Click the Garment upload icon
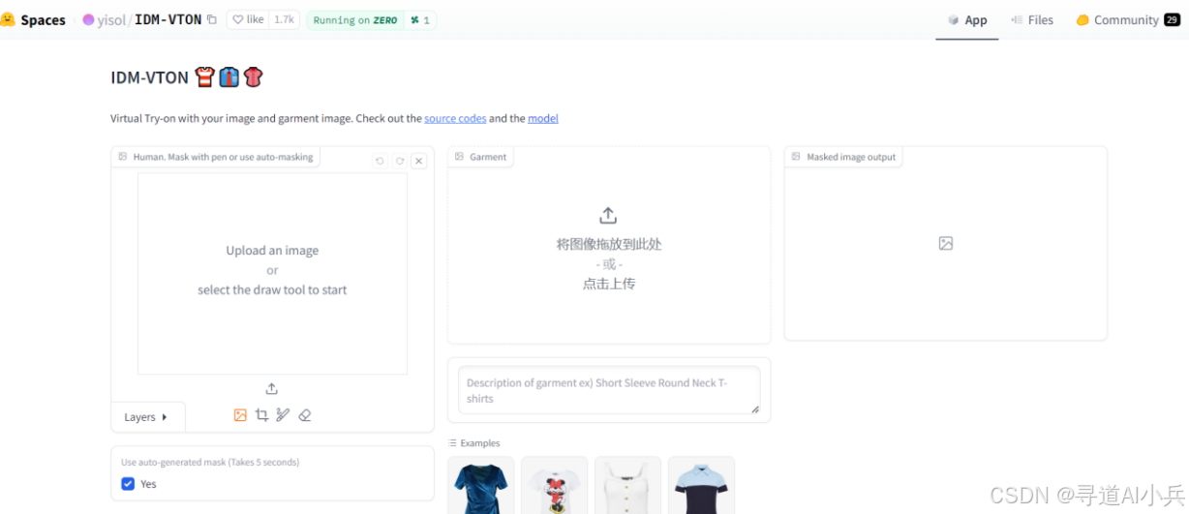This screenshot has width=1189, height=514. coord(608,216)
